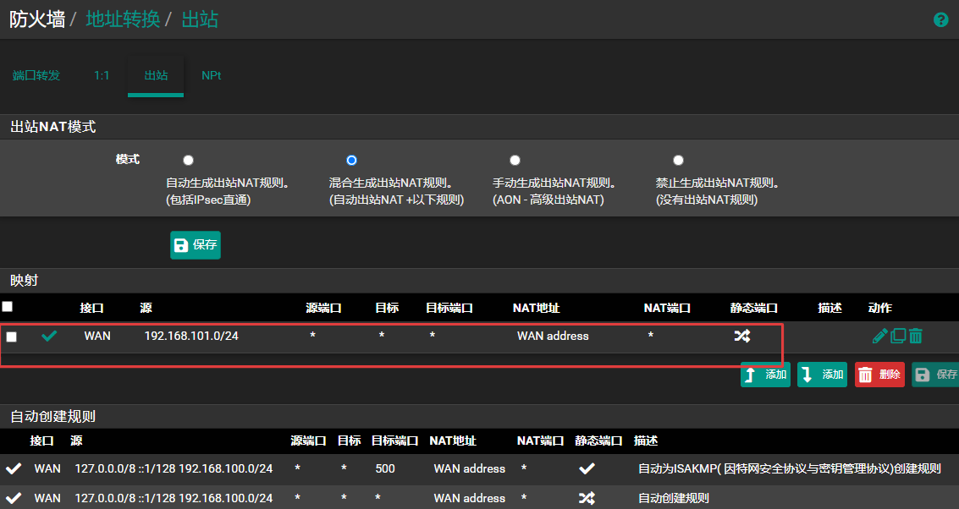Select 手动生成出站NAT规则 radio button
959x509 pixels.
coord(515,160)
